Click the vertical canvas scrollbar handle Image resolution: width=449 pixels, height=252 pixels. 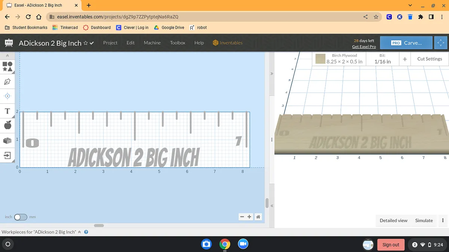click(267, 203)
